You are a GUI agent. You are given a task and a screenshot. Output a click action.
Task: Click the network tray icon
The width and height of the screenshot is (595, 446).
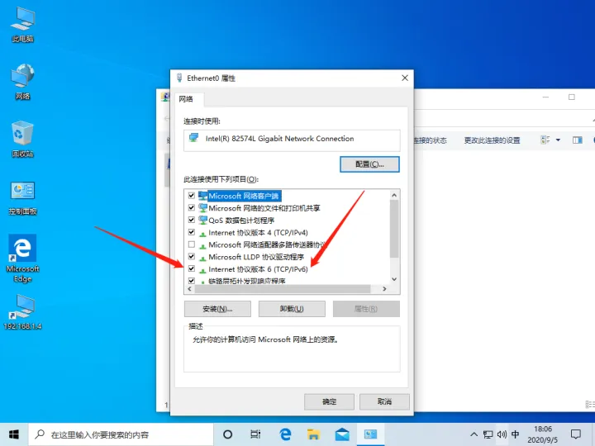[x=488, y=434]
